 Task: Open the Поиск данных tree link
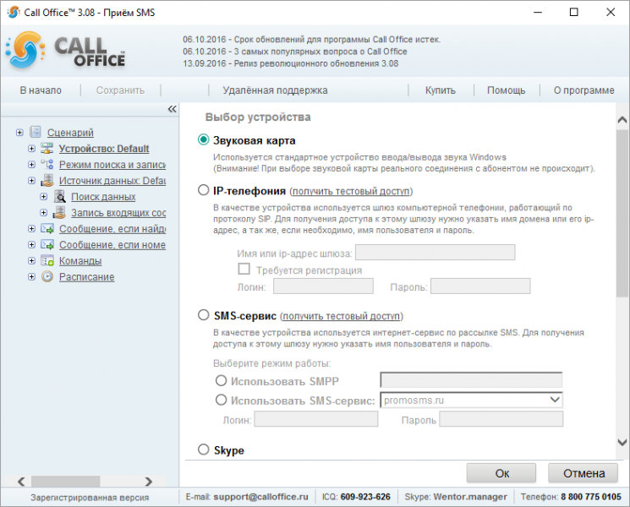(103, 197)
